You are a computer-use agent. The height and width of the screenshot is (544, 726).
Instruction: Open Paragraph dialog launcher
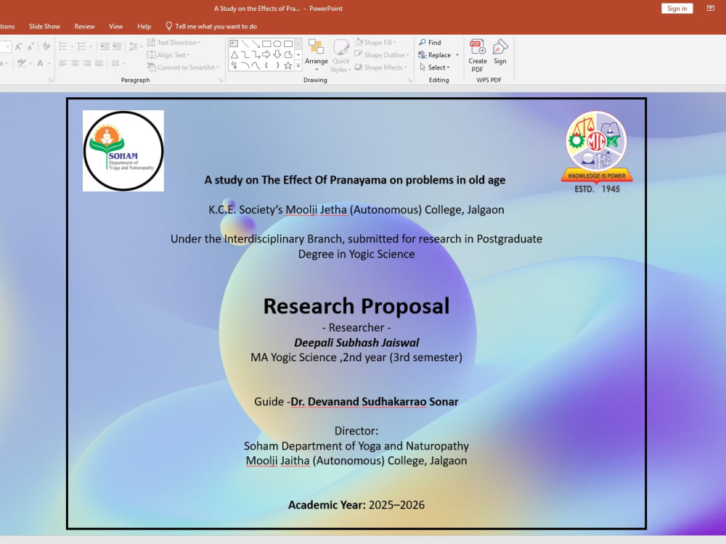(x=221, y=81)
